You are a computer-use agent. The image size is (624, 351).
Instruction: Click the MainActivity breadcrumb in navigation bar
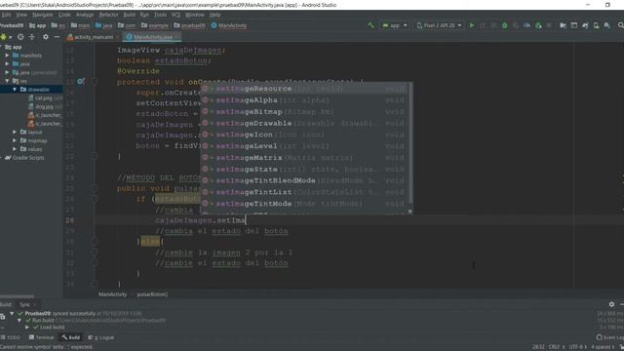tap(229, 25)
